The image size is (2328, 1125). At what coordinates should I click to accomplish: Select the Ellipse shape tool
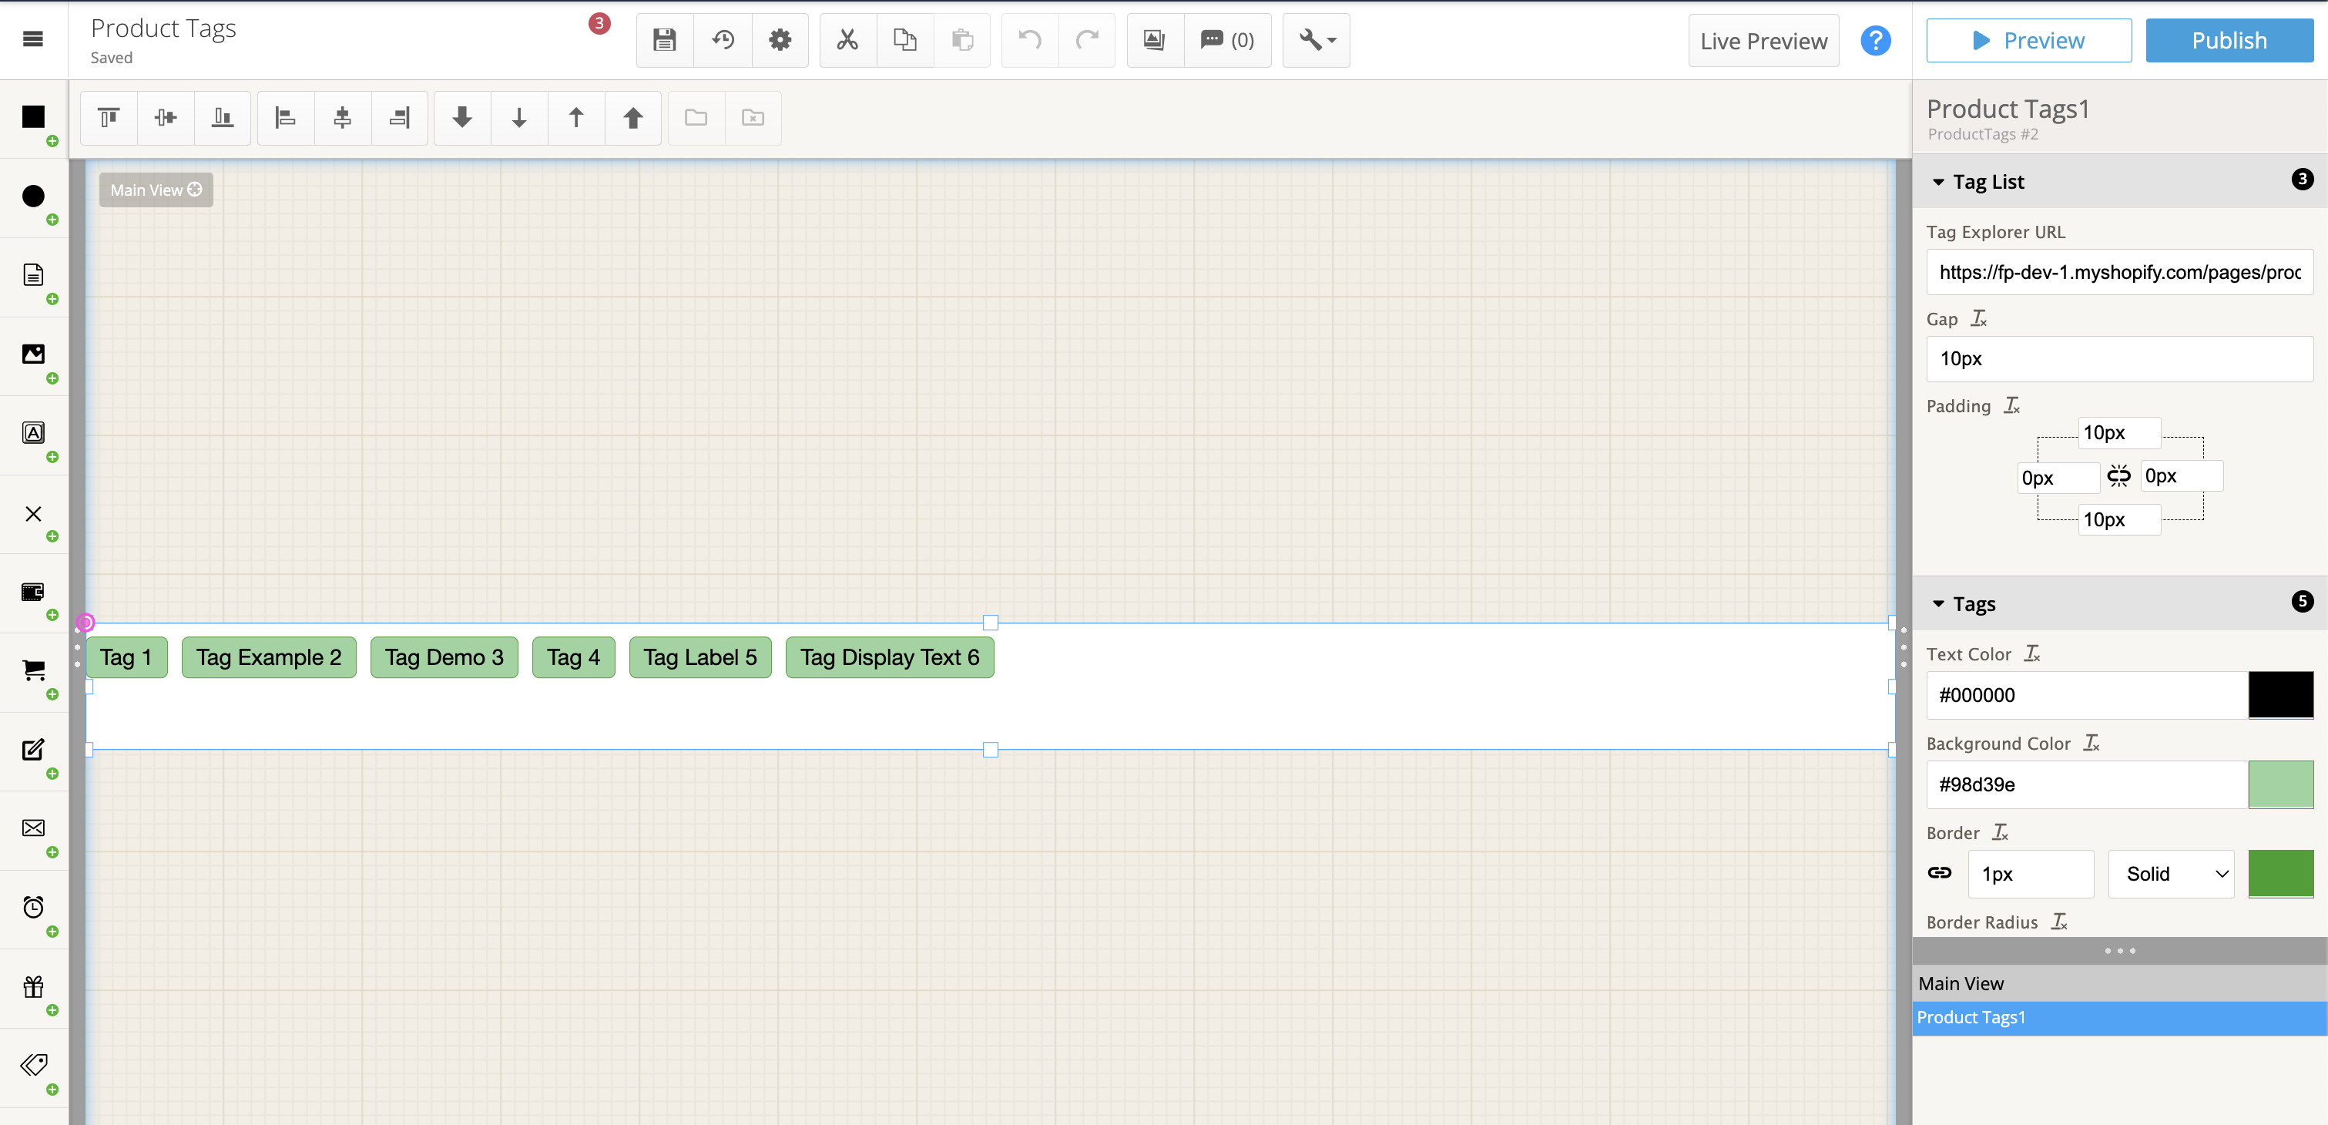click(33, 196)
